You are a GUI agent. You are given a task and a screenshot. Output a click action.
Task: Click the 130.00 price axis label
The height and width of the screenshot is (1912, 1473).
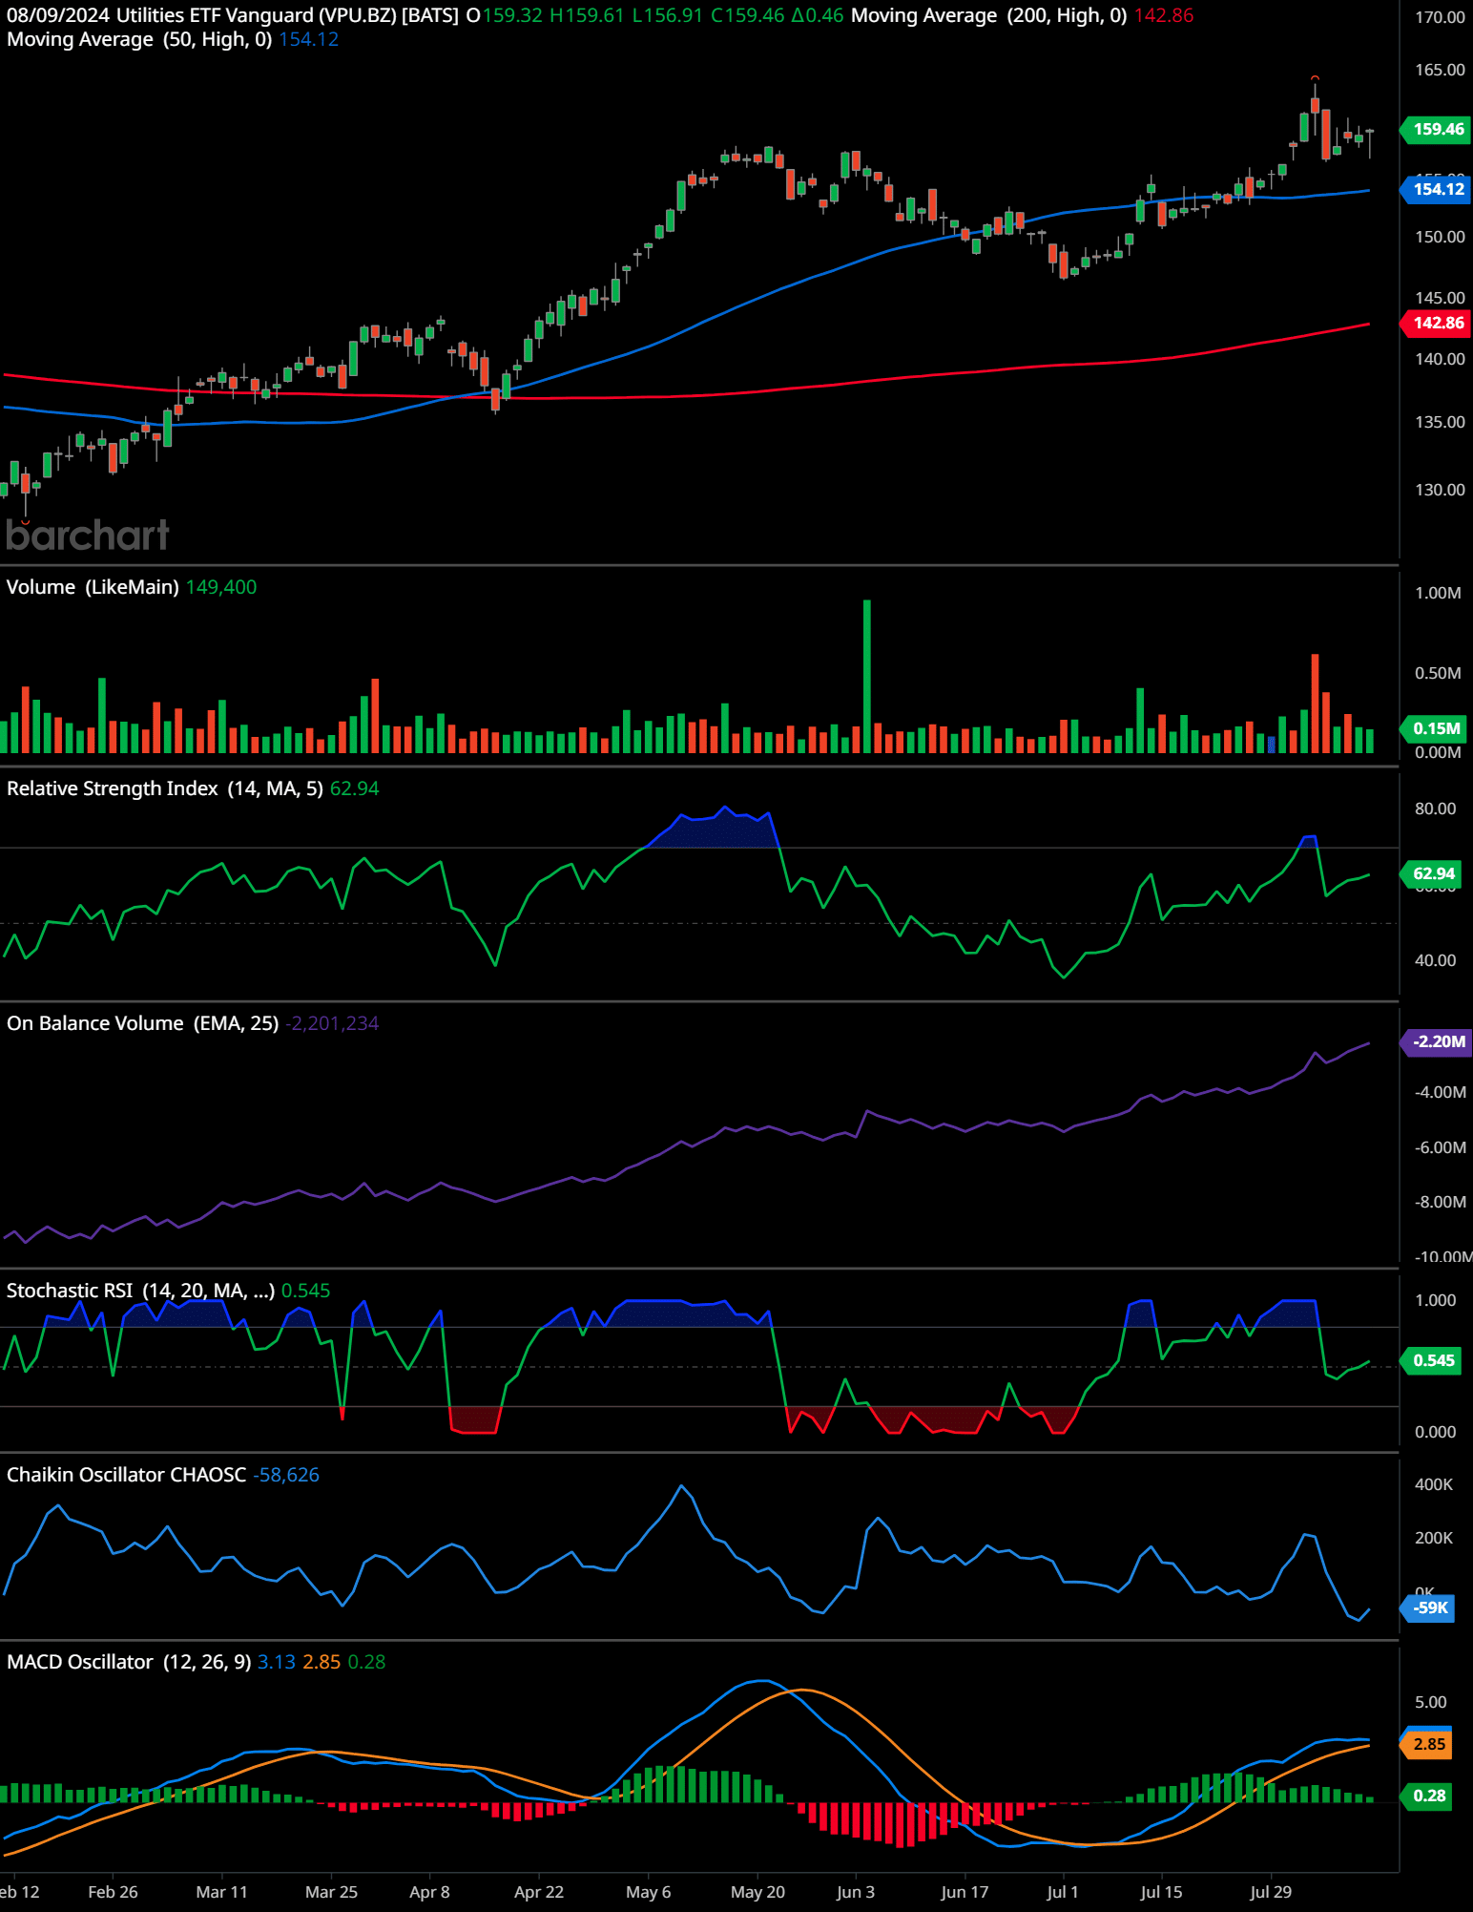tap(1440, 490)
